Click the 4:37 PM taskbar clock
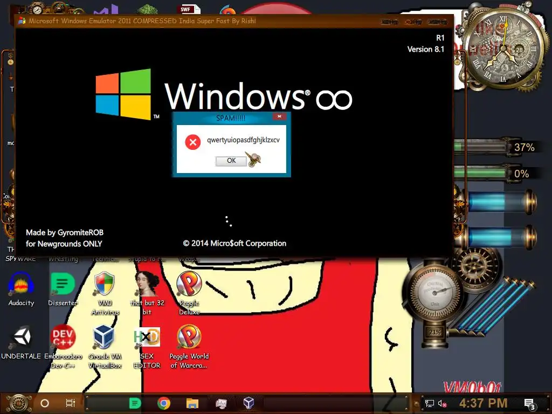The height and width of the screenshot is (414, 552). point(484,403)
